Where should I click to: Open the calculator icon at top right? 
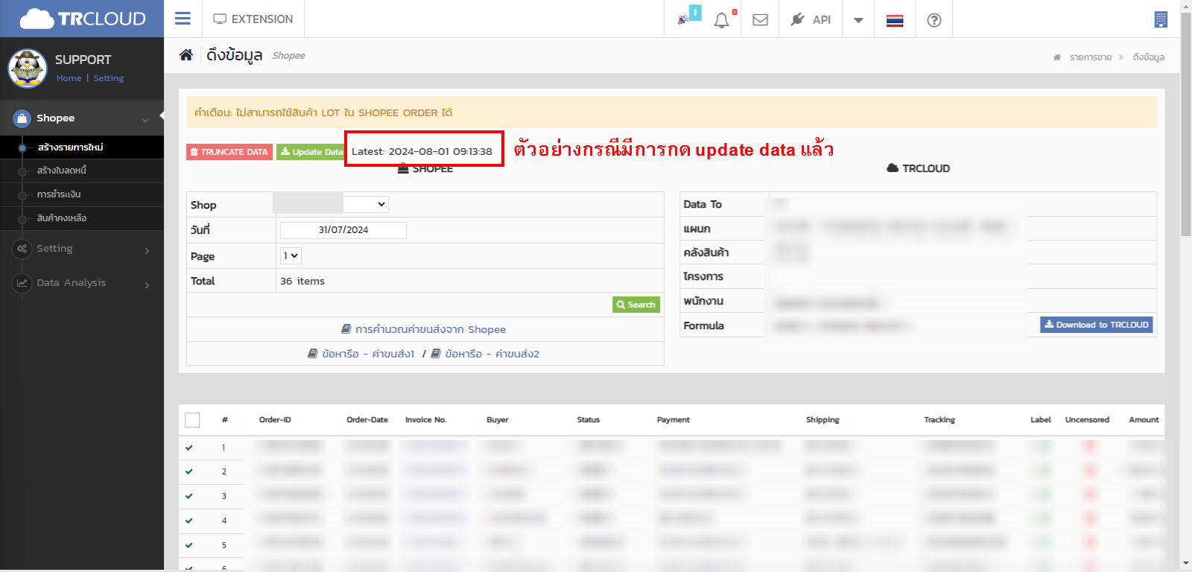[1161, 19]
